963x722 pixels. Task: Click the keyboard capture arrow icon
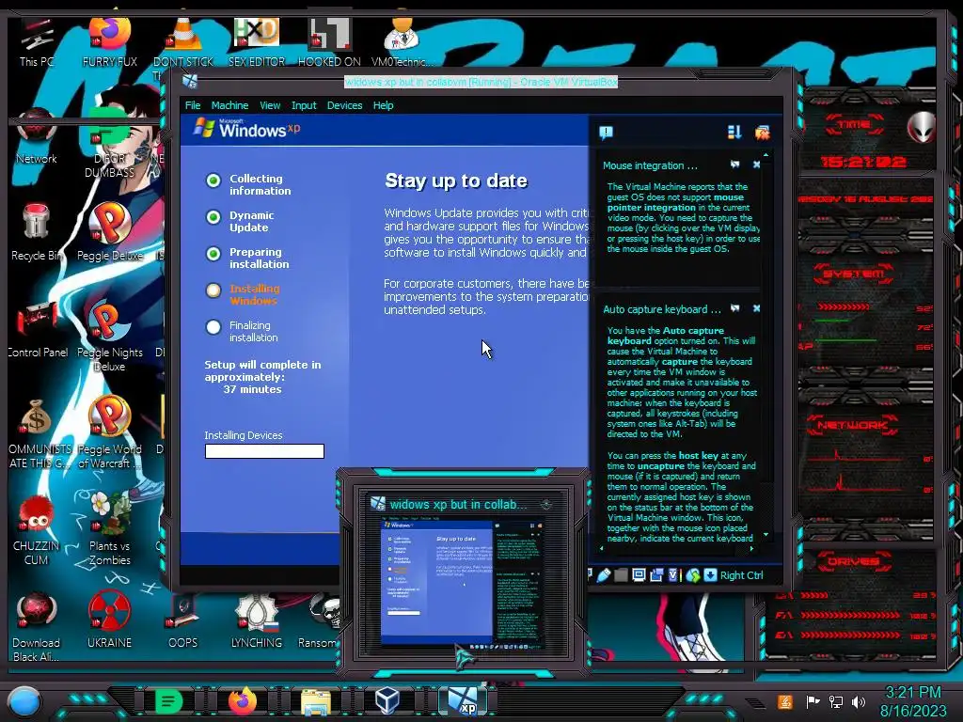coord(710,575)
